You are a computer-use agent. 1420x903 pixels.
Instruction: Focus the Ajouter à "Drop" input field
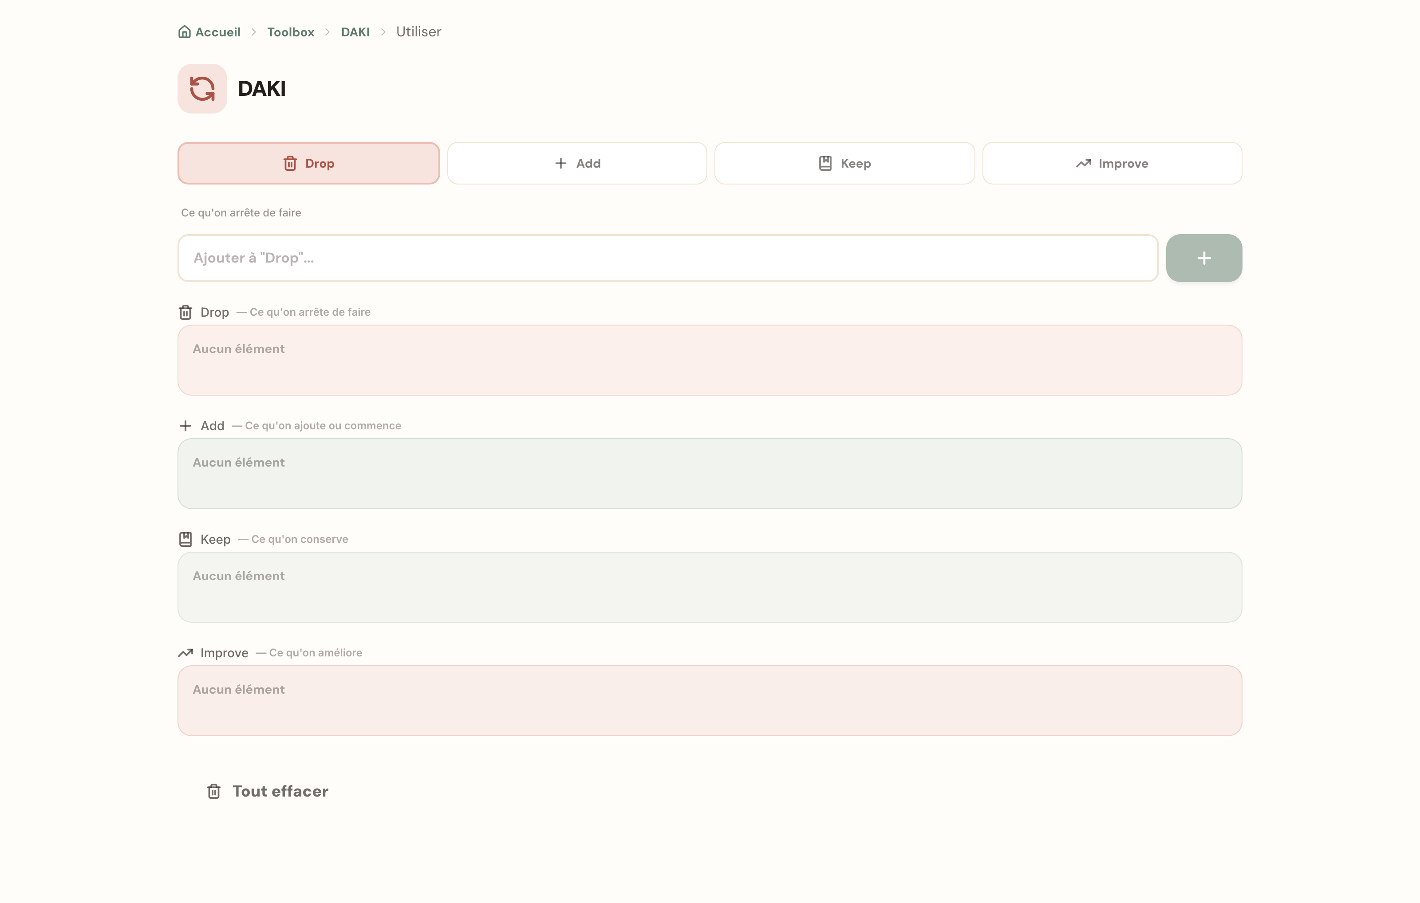coord(668,258)
